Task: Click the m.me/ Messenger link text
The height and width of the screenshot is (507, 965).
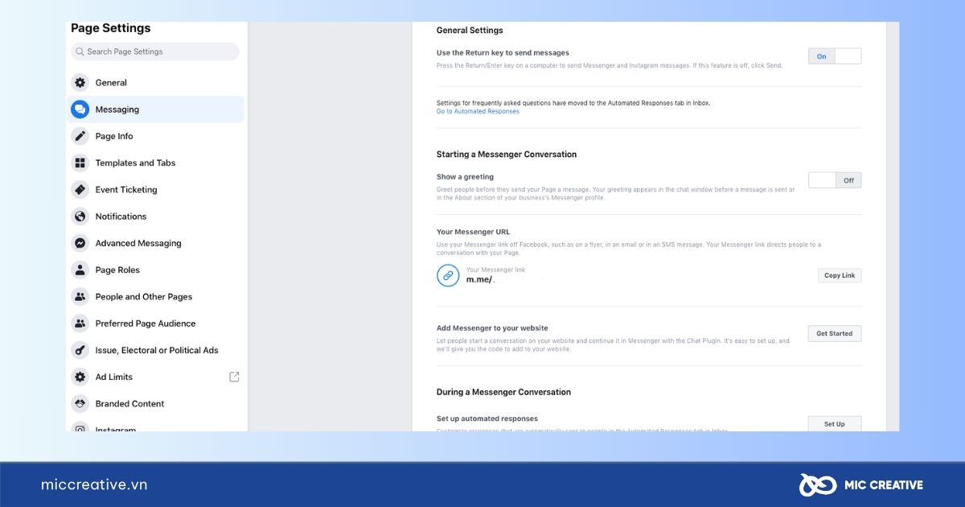Action: click(481, 279)
